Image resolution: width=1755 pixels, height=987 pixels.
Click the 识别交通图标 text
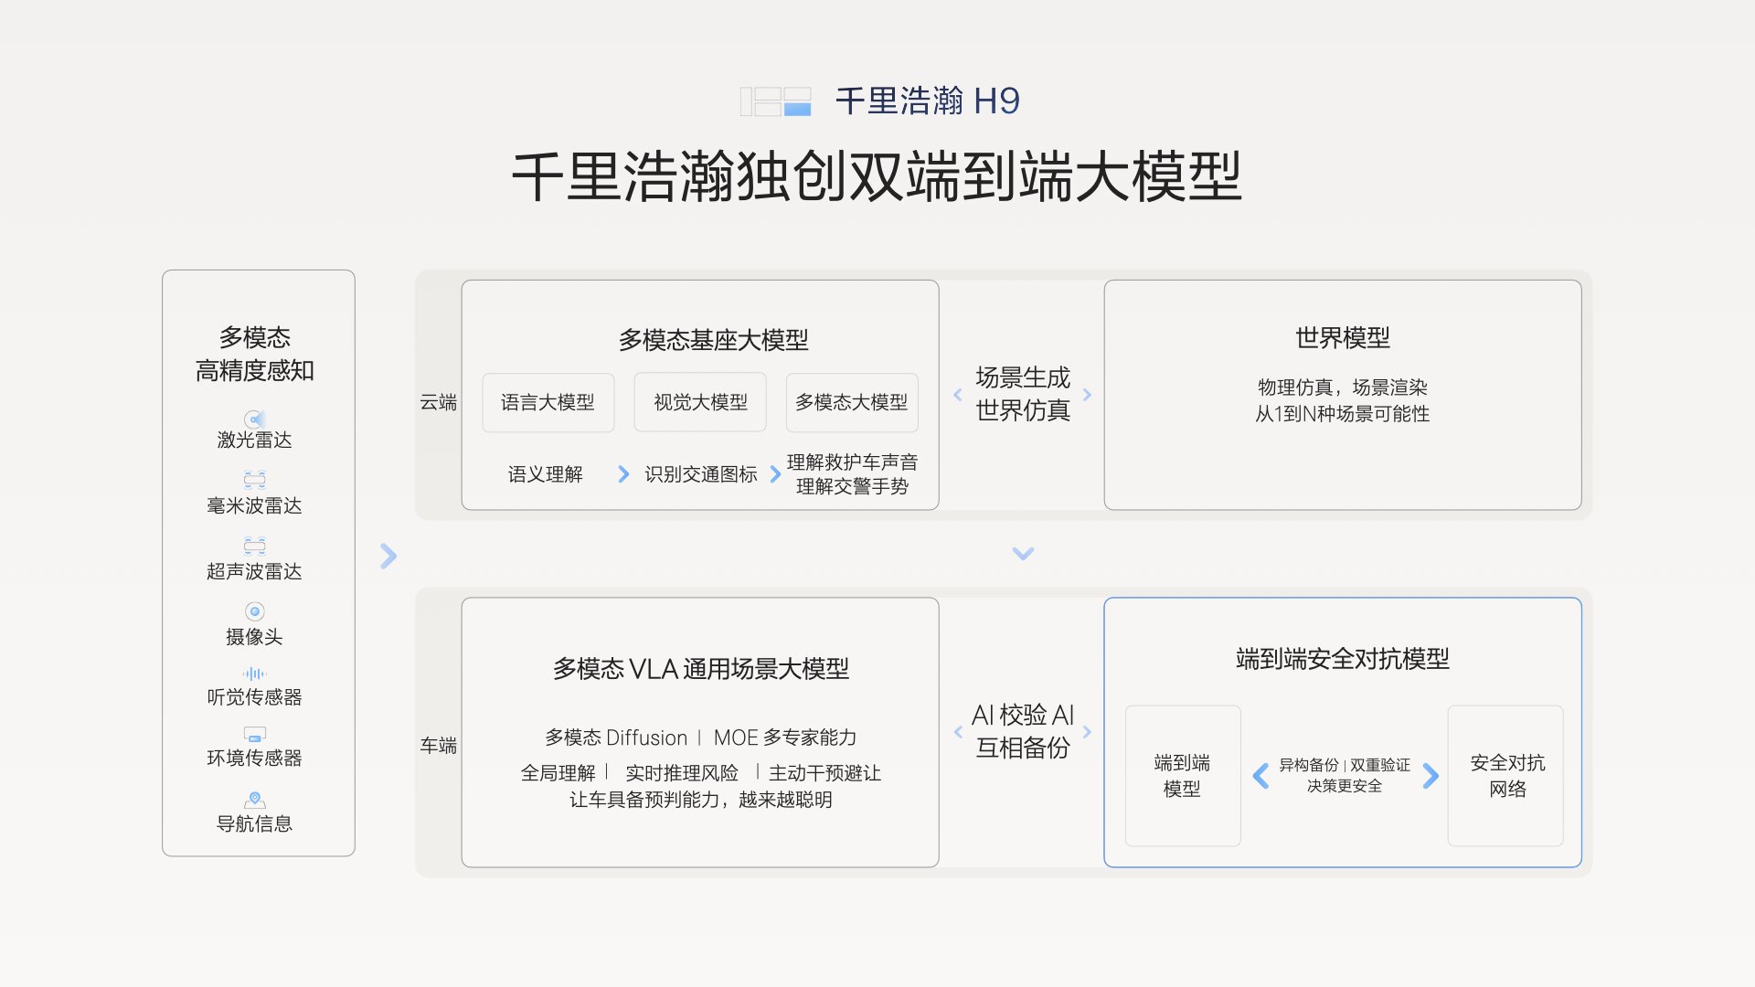point(700,474)
